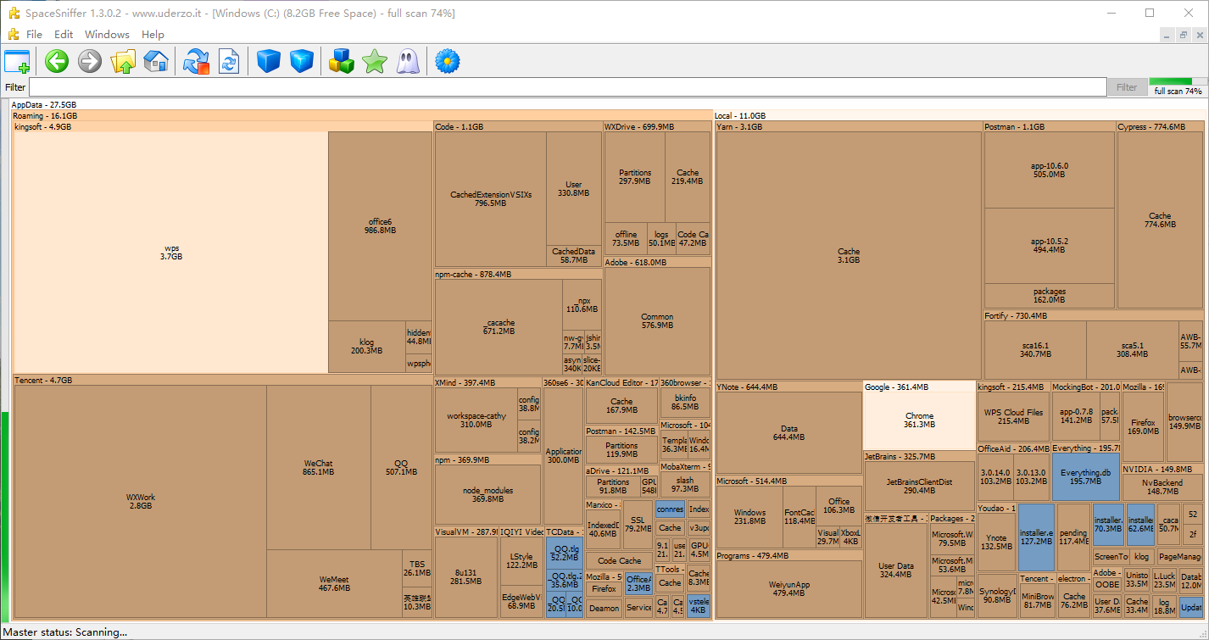Screen dimensions: 1209x640
Task: Click the green star toolbar icon
Action: 375,61
